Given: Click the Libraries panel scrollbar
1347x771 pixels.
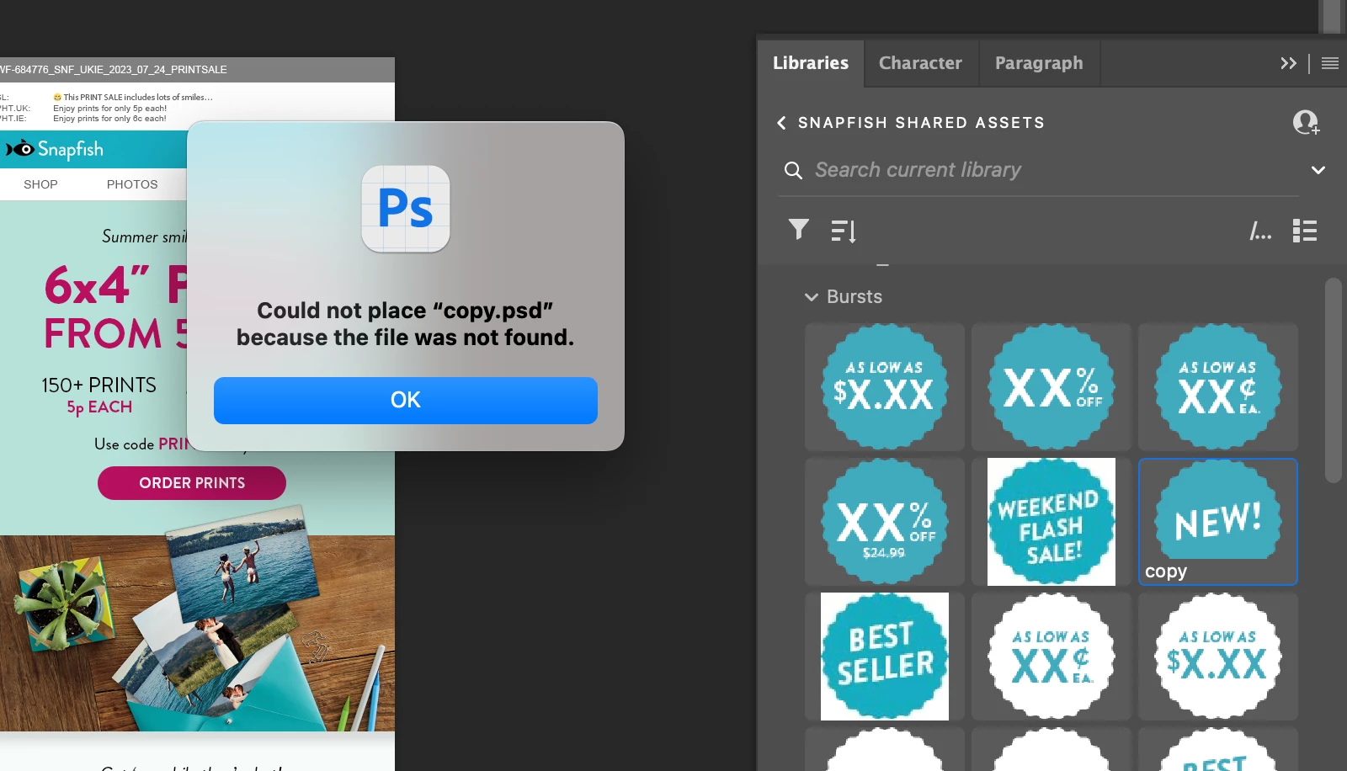Looking at the screenshot, I should [1333, 380].
